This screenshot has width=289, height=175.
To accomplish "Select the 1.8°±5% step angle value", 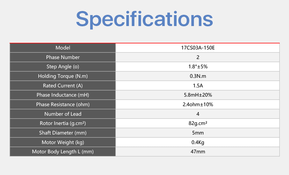I will click(198, 67).
